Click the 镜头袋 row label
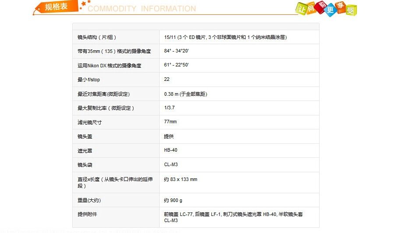 [85, 165]
